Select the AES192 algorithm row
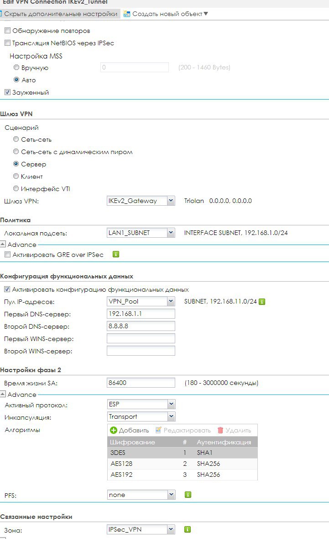329x539 pixels. point(183,475)
